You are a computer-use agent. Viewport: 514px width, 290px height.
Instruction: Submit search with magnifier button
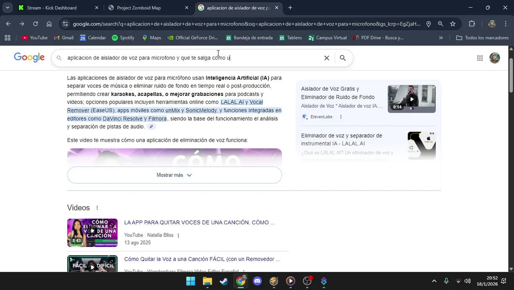(x=343, y=58)
